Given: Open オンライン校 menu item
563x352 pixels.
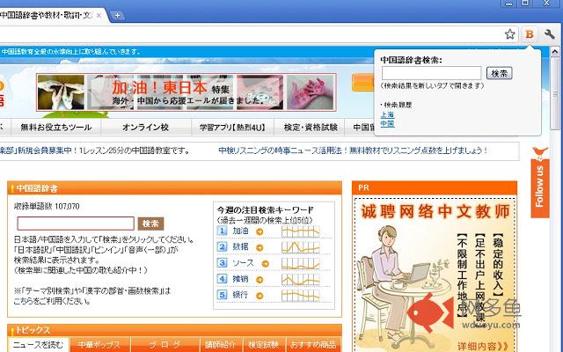Looking at the screenshot, I should point(145,127).
